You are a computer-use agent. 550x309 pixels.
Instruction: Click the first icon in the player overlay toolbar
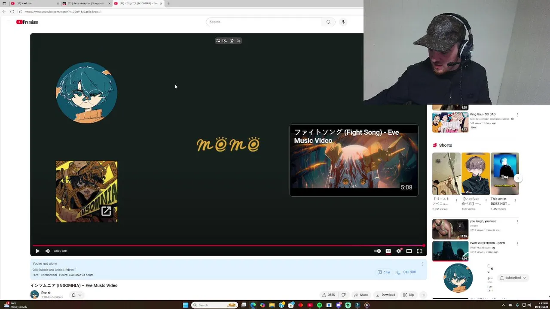[x=218, y=41]
